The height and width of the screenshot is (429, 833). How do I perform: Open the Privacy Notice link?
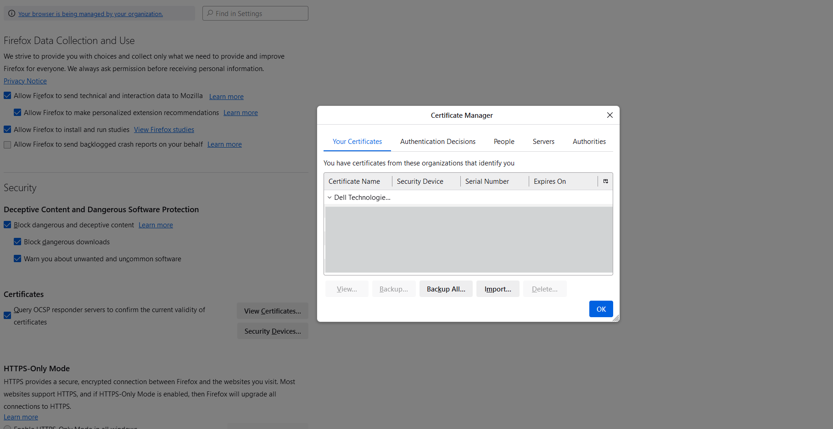click(25, 81)
